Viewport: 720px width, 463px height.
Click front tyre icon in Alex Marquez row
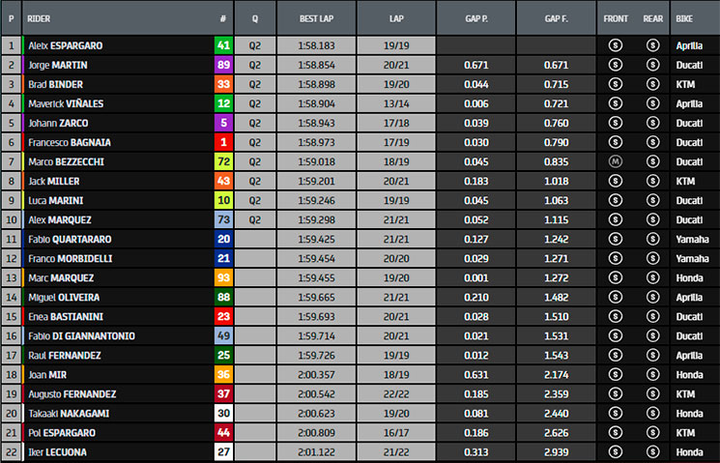click(x=616, y=219)
